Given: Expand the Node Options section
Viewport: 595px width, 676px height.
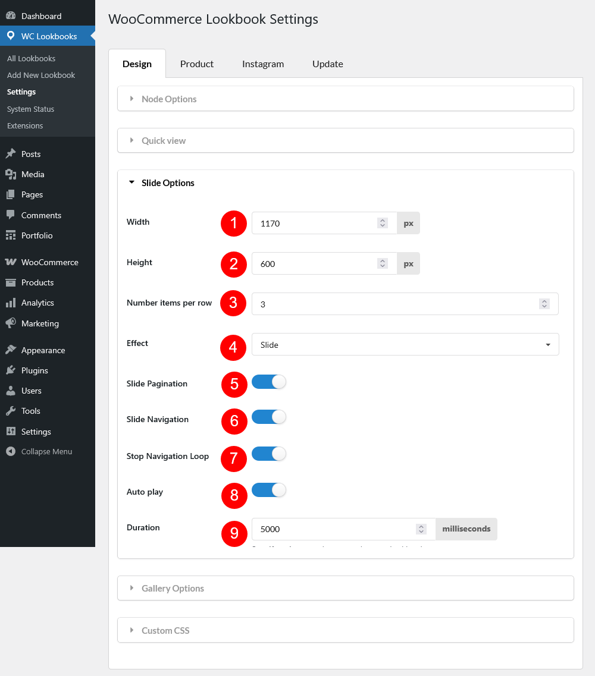Looking at the screenshot, I should 345,99.
